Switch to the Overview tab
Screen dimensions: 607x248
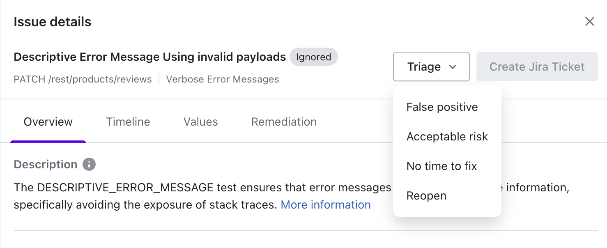[x=48, y=122]
